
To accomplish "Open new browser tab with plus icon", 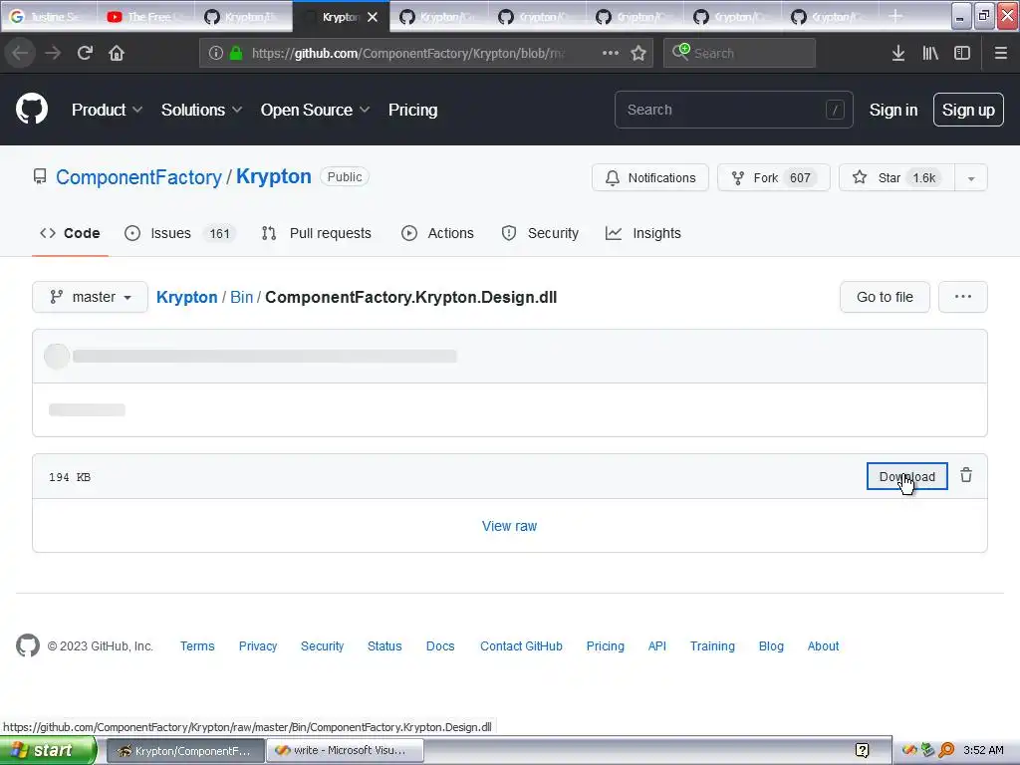I will pos(895,16).
